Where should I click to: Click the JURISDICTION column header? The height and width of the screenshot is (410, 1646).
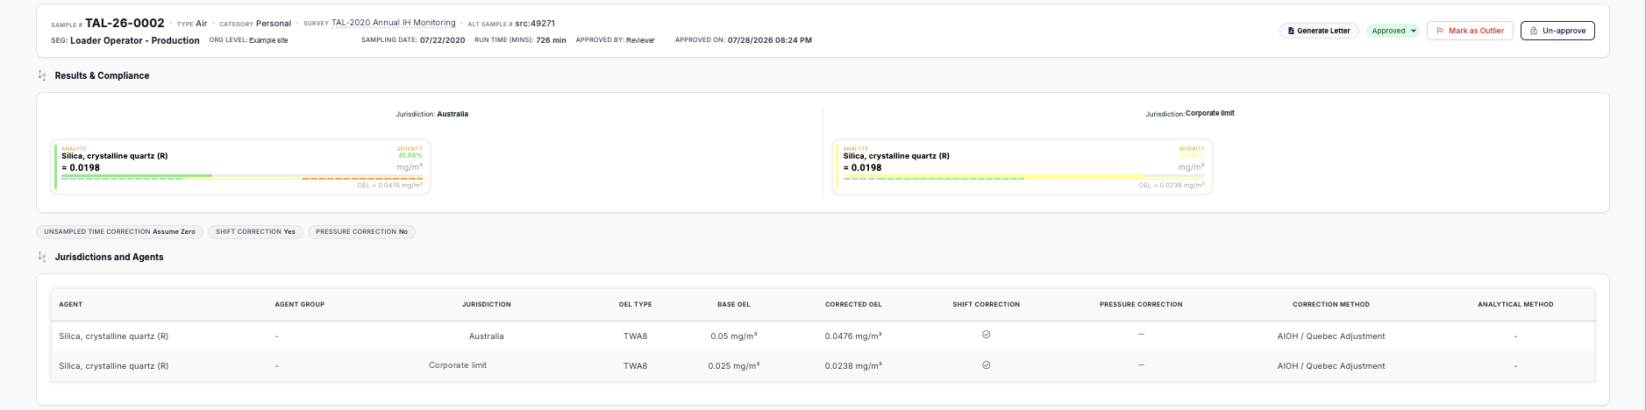487,304
